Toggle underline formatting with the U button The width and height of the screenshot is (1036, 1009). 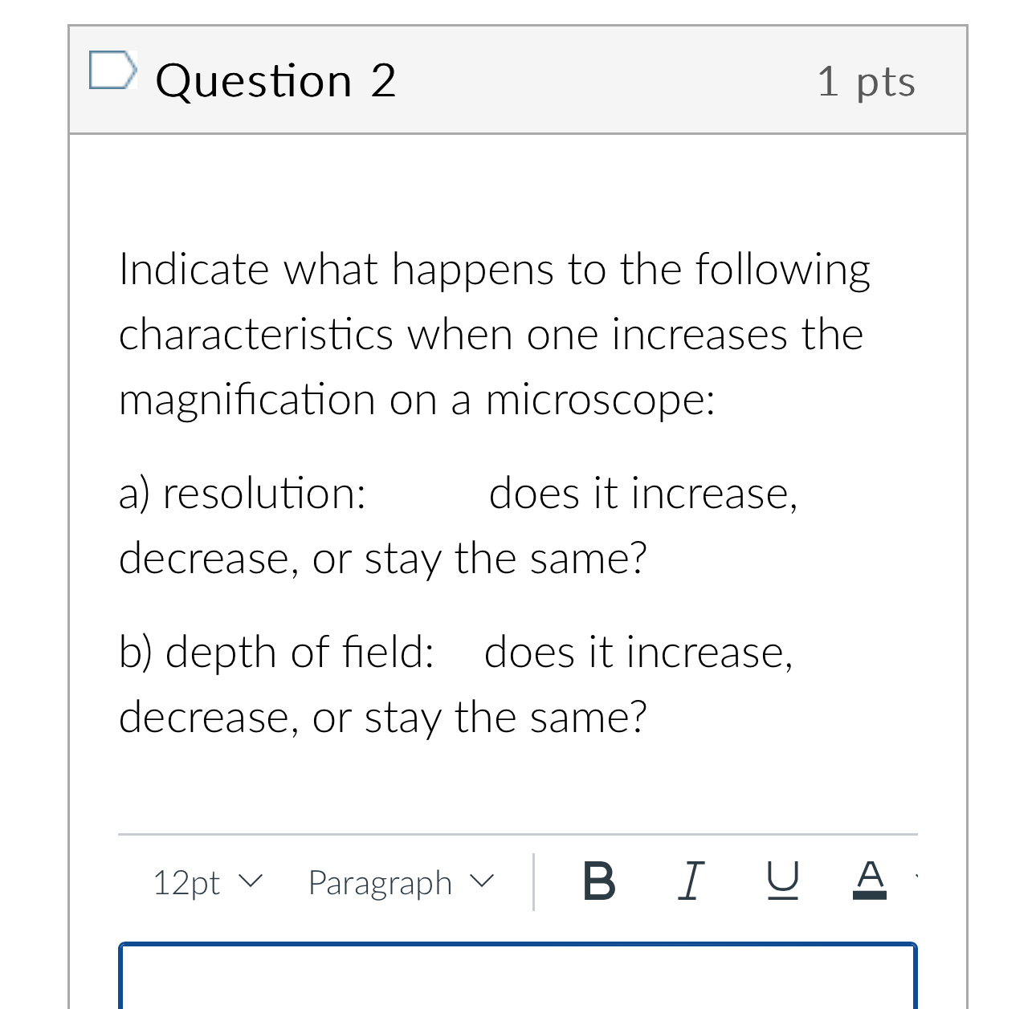(x=782, y=881)
